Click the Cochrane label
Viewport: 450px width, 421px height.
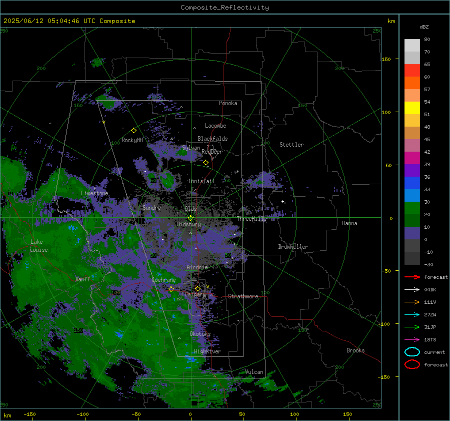click(163, 280)
